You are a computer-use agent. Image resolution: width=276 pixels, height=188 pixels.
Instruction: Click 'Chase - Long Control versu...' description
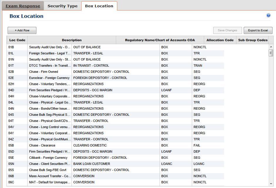tap(50, 127)
